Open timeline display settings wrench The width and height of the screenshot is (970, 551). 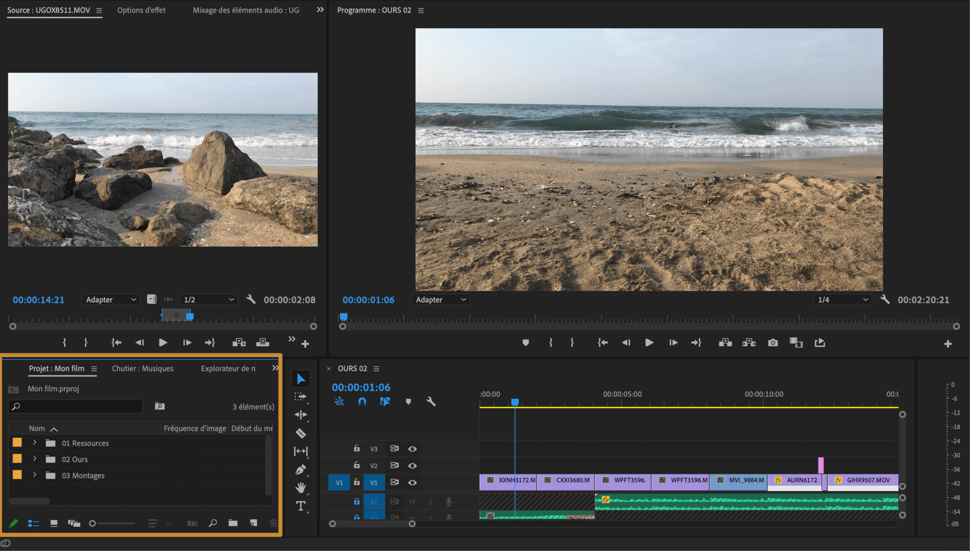[431, 402]
